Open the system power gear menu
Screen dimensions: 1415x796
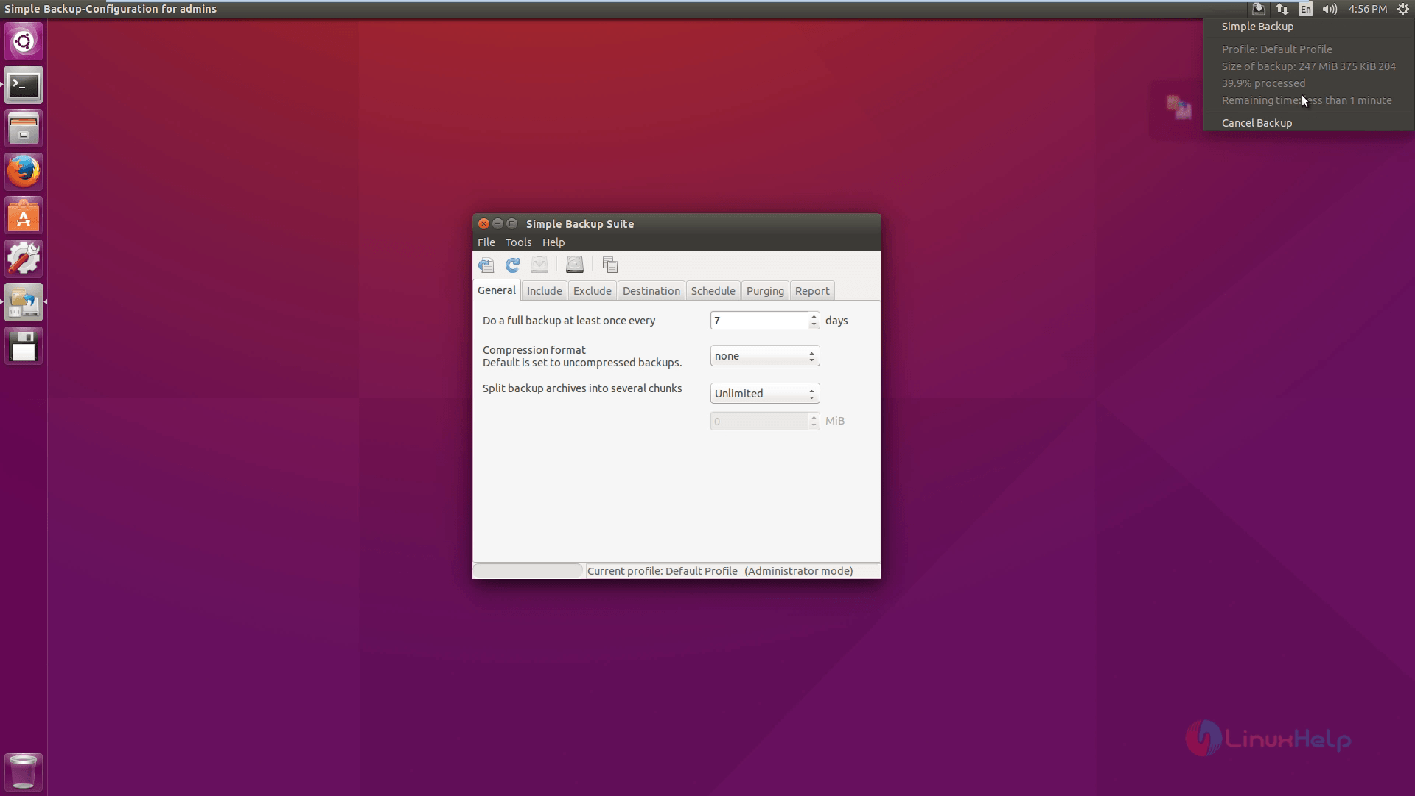point(1403,9)
